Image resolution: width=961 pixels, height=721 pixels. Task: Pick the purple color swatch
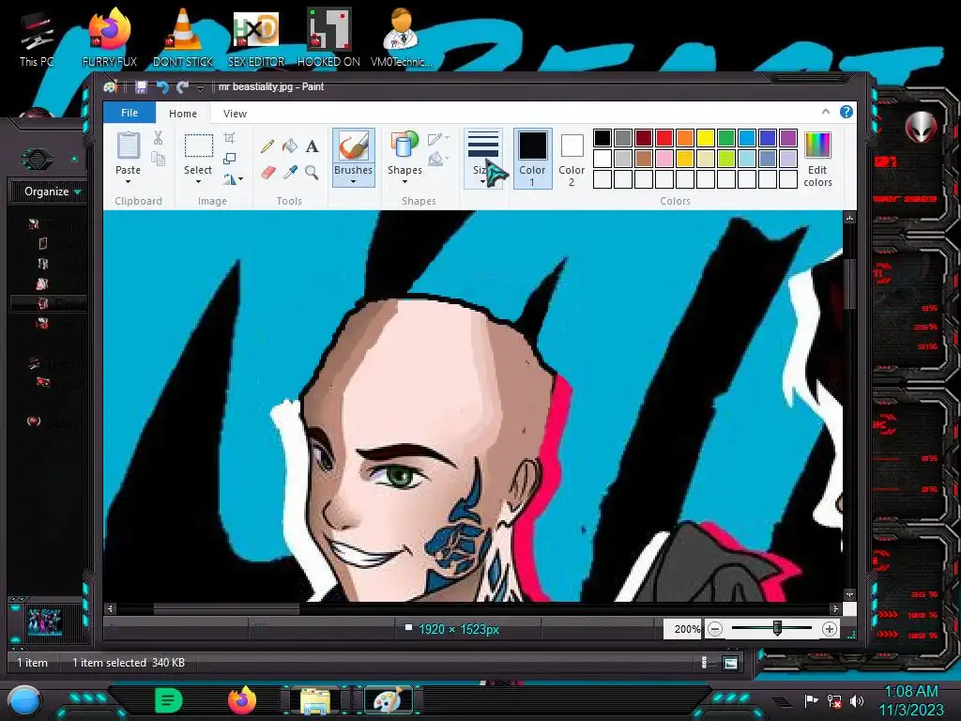pyautogui.click(x=788, y=138)
